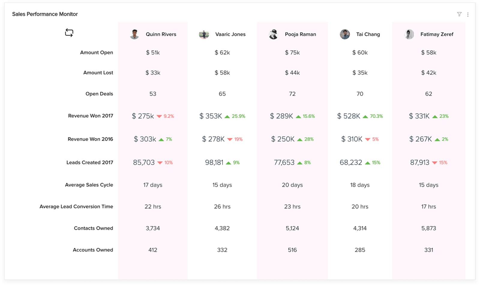Select the Revenue Won 2017 row label
Viewport: 480px width, 286px height.
(x=91, y=116)
